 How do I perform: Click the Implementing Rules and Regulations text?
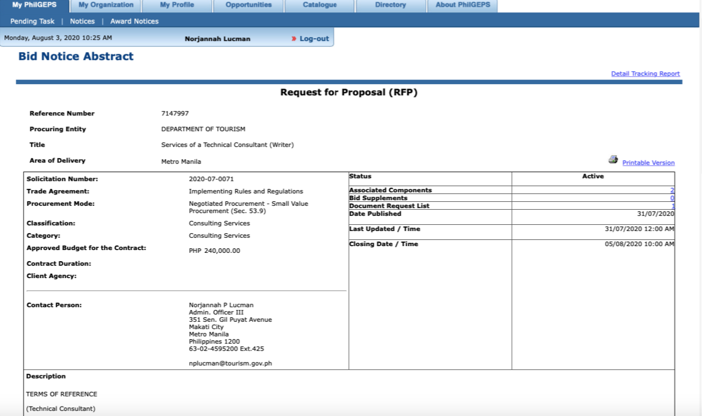[246, 192]
